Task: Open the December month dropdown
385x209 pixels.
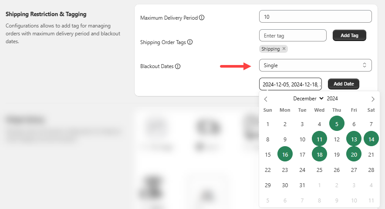Action: (x=308, y=99)
